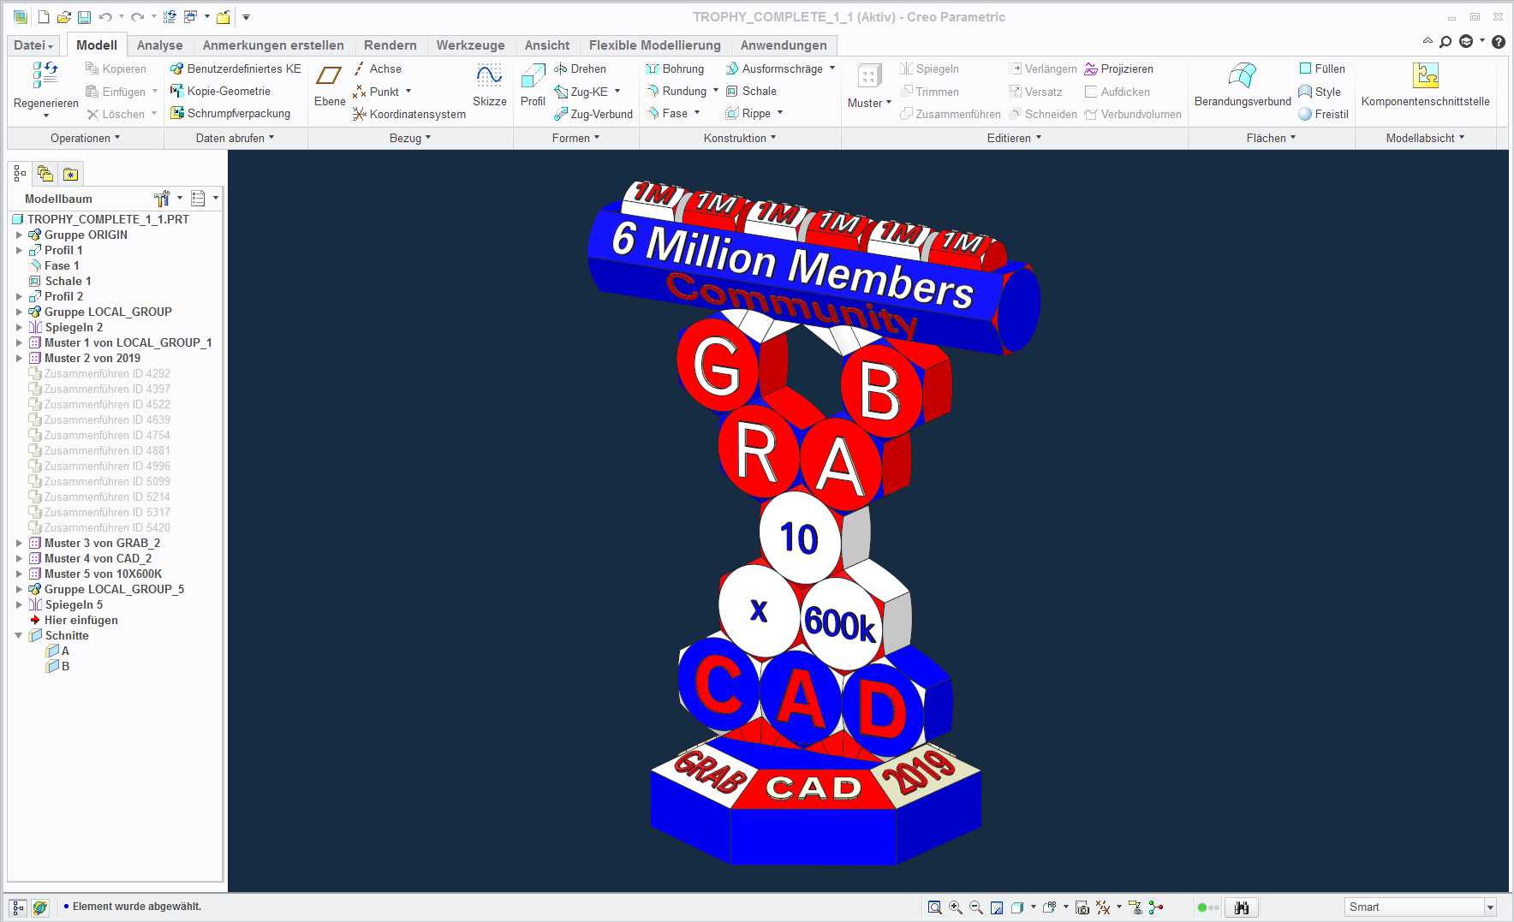
Task: Open the Werkzeuge tab
Action: point(470,45)
